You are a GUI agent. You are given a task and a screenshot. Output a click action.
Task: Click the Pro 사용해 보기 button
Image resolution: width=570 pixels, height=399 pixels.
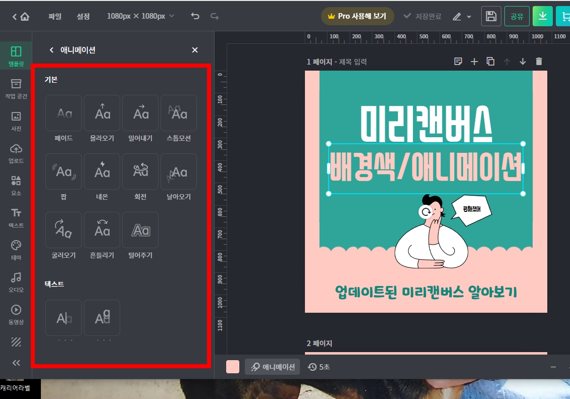(357, 16)
